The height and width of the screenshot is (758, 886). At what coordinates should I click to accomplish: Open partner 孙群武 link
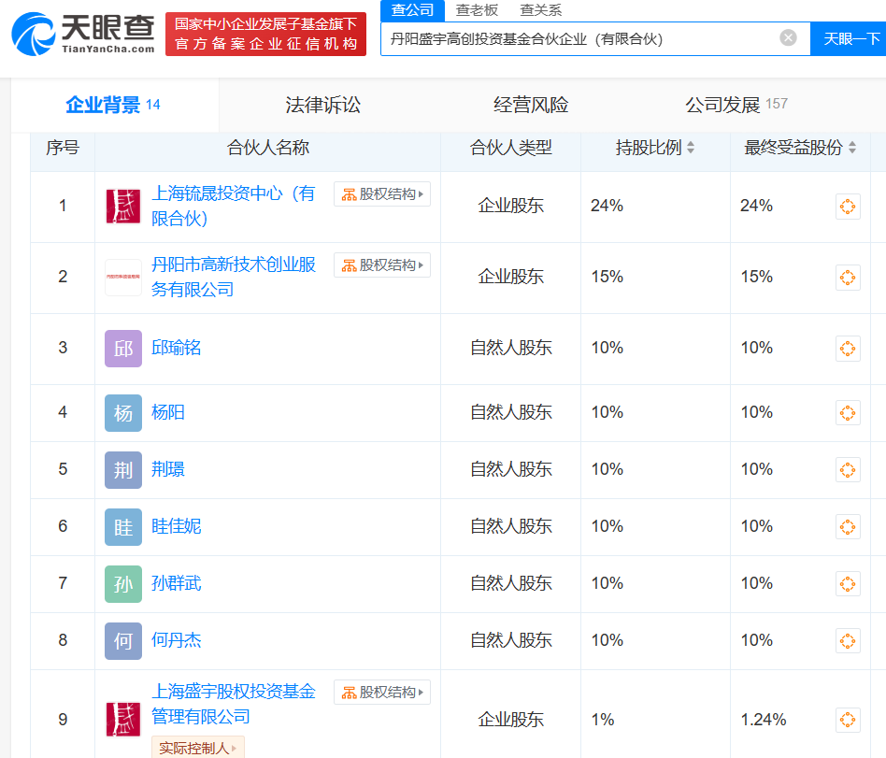click(x=176, y=583)
